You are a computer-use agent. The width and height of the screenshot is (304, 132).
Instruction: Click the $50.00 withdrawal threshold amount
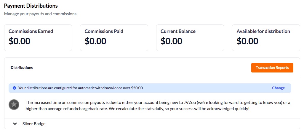[137, 88]
